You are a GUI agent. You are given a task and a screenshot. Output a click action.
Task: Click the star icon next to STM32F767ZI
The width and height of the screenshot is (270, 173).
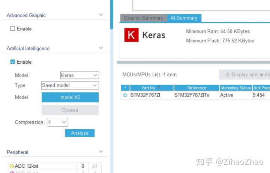[x=125, y=95]
